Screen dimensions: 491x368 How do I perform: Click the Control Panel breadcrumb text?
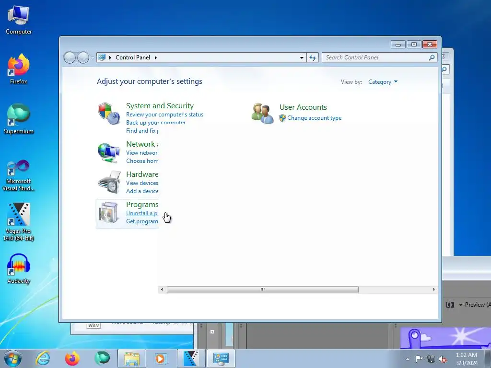tap(133, 57)
